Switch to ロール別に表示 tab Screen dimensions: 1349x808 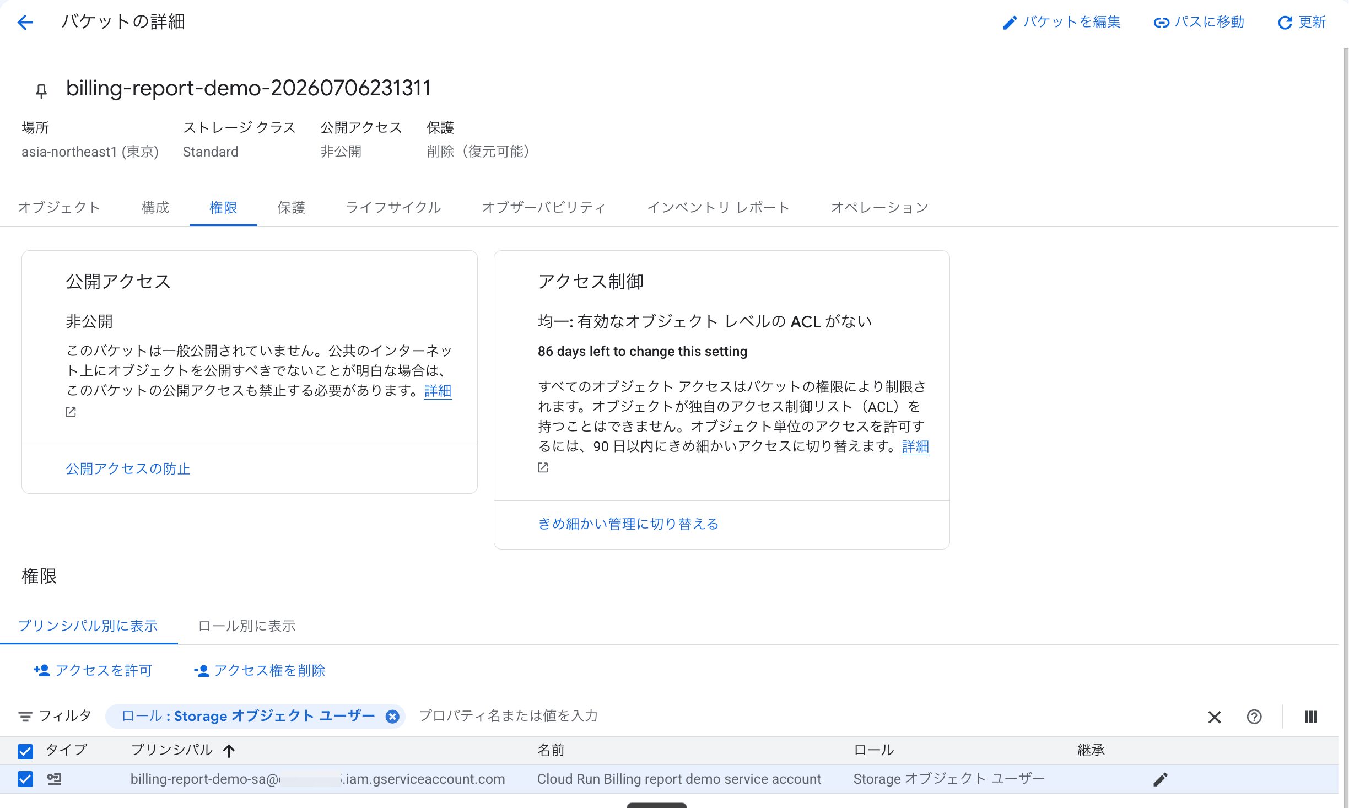[x=246, y=626]
